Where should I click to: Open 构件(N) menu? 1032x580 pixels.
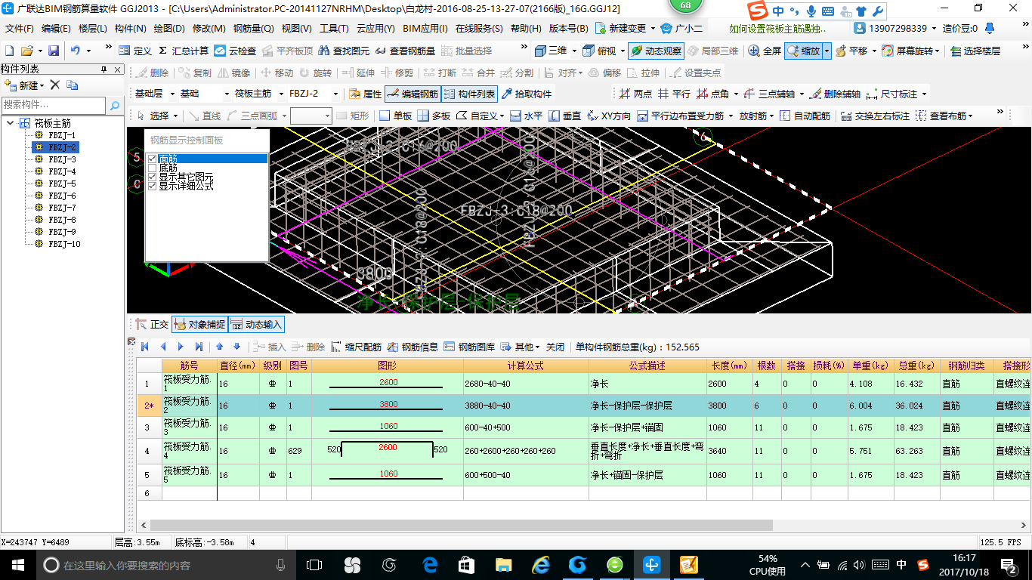point(130,29)
